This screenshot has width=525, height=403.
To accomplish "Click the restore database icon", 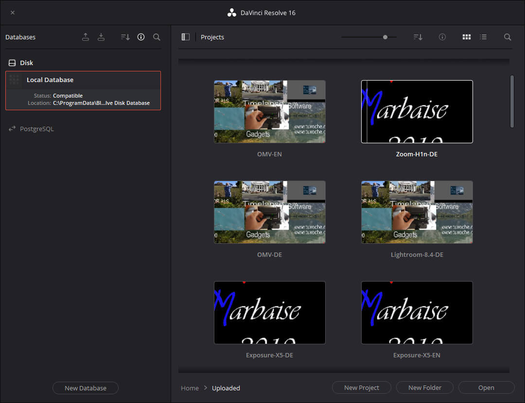I will point(101,37).
